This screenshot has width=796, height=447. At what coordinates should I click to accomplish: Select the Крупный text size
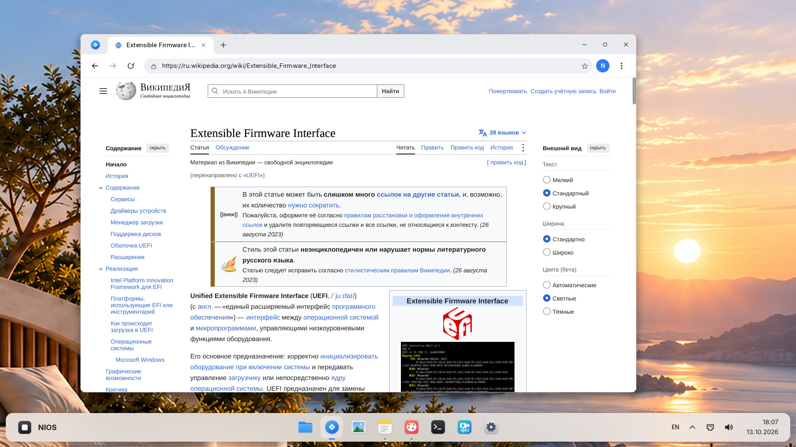point(547,206)
